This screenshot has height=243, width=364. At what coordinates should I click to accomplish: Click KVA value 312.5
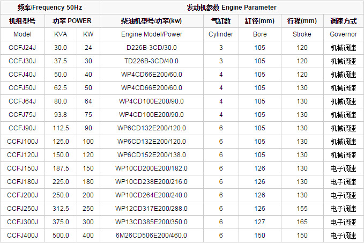(x=61, y=209)
